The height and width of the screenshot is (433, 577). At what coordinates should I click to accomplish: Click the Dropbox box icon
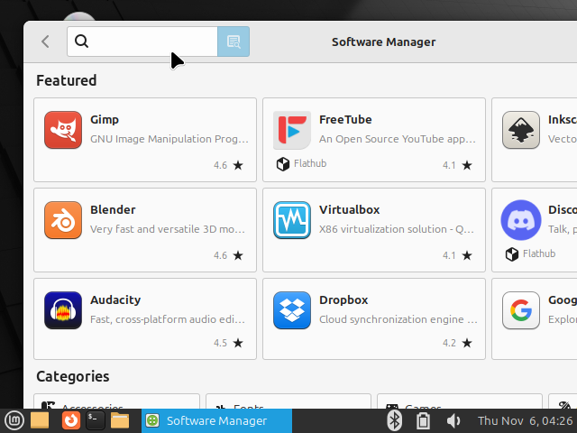(x=292, y=310)
